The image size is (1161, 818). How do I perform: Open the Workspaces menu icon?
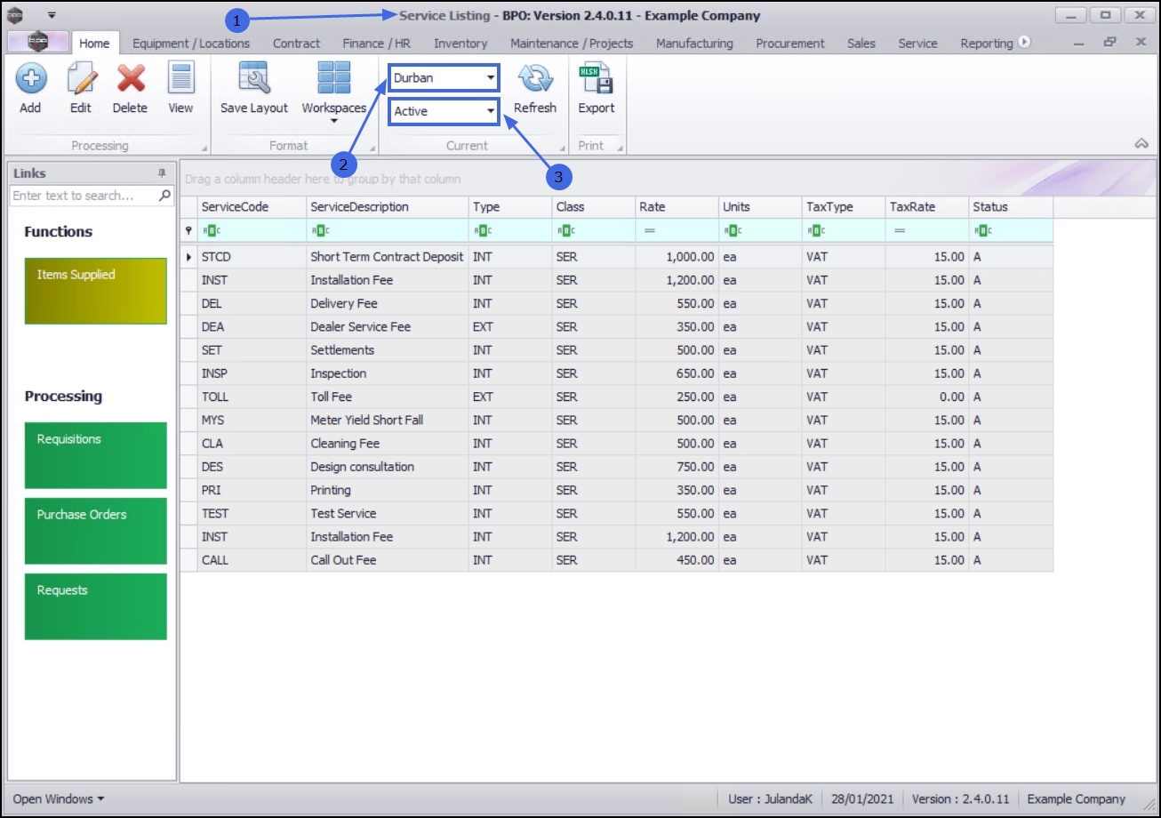(x=334, y=78)
